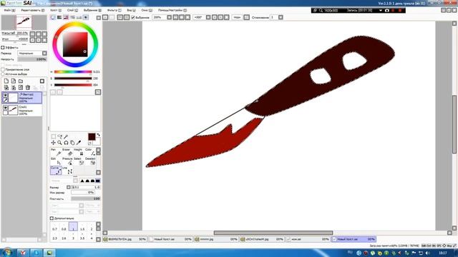This screenshot has width=458, height=257.
Task: Toggle the Выбранное checkbox in toolbar
Action: point(133,17)
